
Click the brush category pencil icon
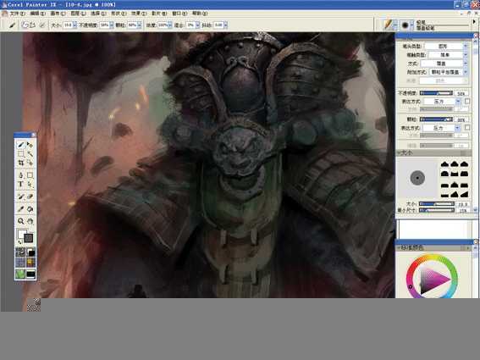[389, 25]
